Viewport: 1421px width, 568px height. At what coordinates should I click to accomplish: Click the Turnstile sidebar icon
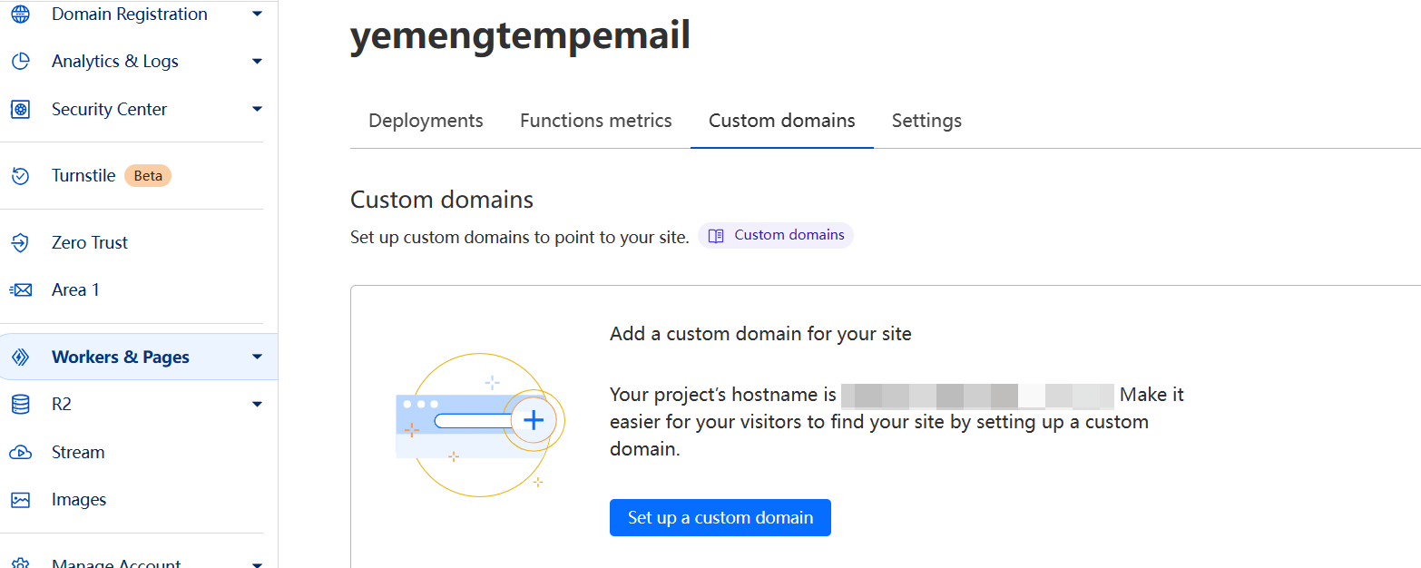click(20, 176)
